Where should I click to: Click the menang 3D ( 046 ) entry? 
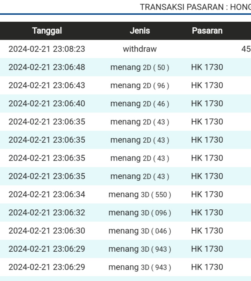point(139,231)
